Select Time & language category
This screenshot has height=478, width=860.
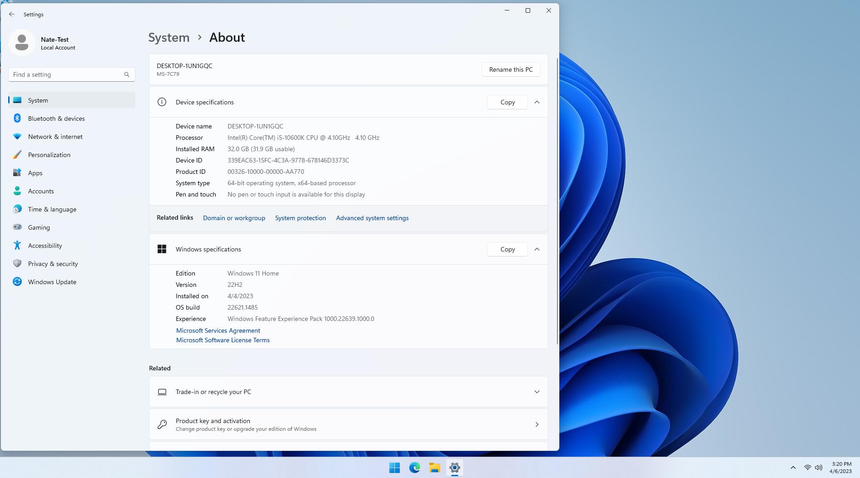point(72,209)
